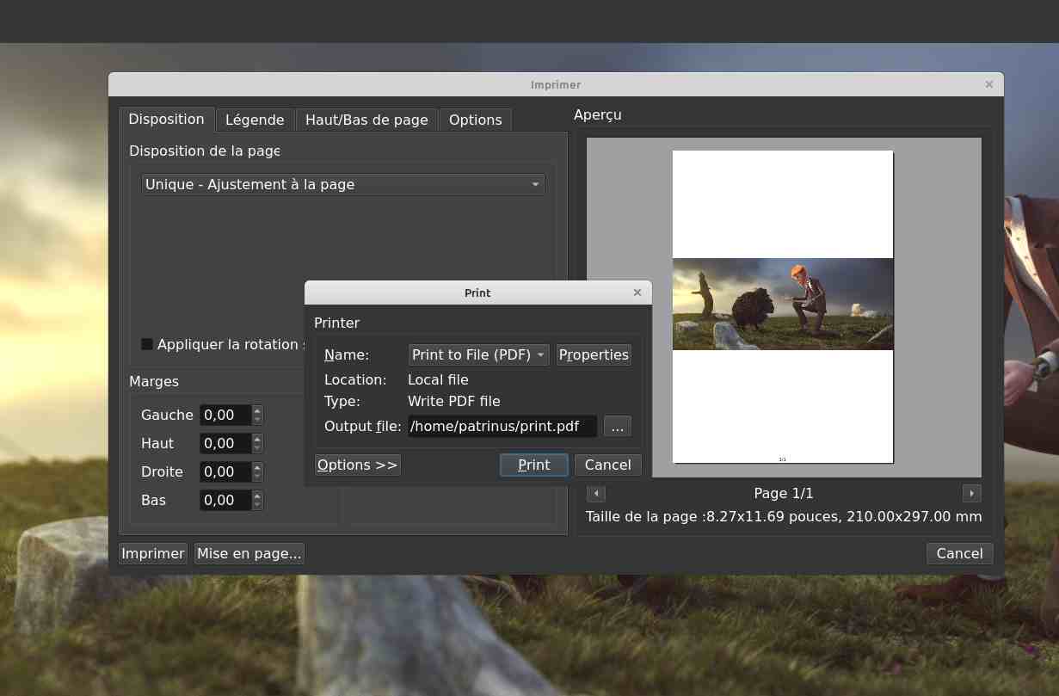Screen dimensions: 1059x696
Task: Click the 'Disposition de la page' label
Action: 205,151
